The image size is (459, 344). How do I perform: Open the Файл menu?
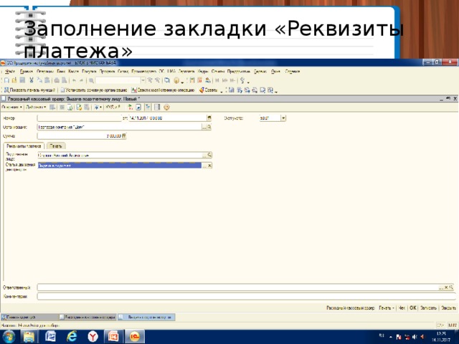[x=10, y=72]
